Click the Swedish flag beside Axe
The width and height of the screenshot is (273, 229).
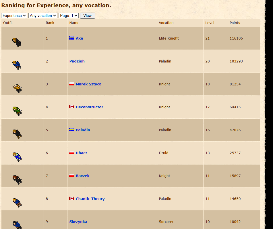(72, 38)
